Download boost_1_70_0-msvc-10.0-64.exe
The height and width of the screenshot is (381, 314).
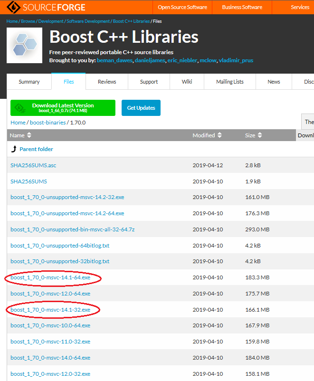(50, 325)
